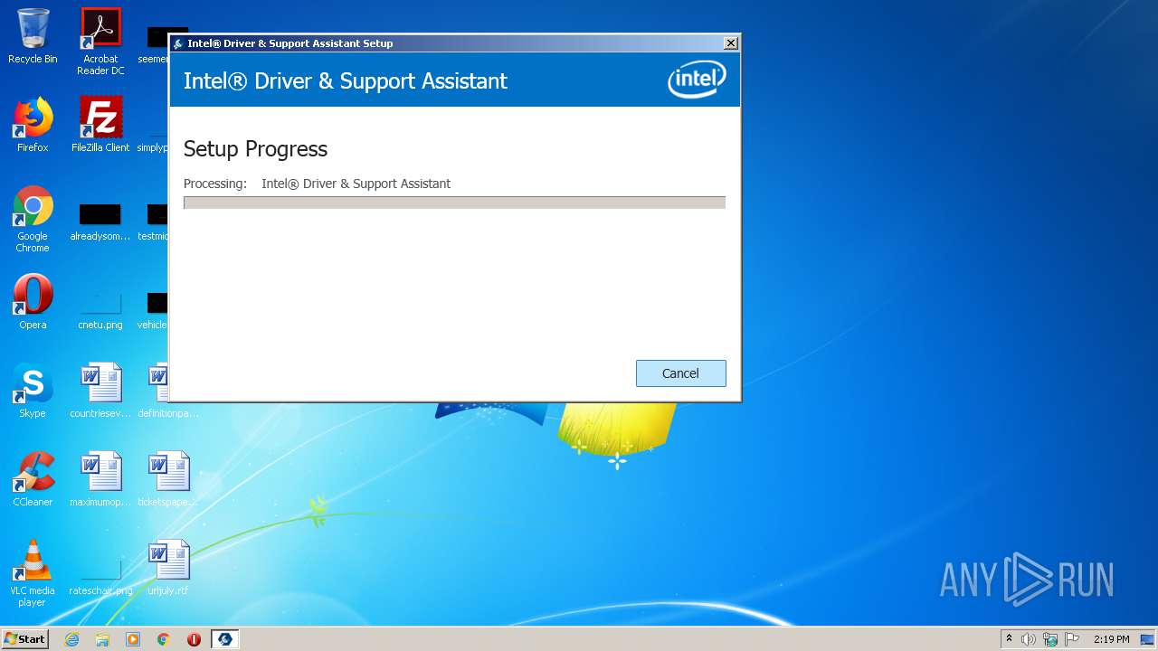Launch Acrobat Reader DC from desktop
This screenshot has height=651, width=1158.
100,42
